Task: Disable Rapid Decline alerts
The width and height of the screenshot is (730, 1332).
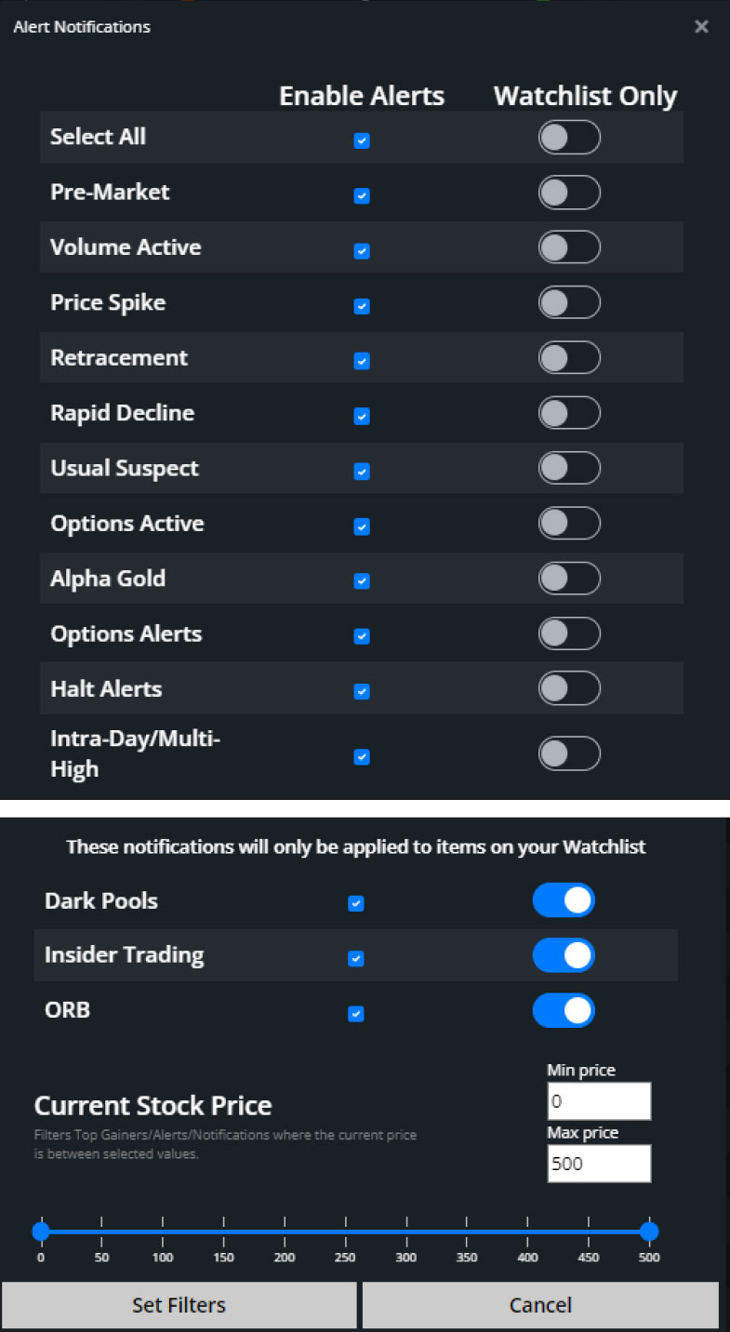Action: (362, 416)
